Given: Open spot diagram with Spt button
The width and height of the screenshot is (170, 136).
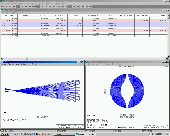Looking at the screenshot, I should pos(58,7).
